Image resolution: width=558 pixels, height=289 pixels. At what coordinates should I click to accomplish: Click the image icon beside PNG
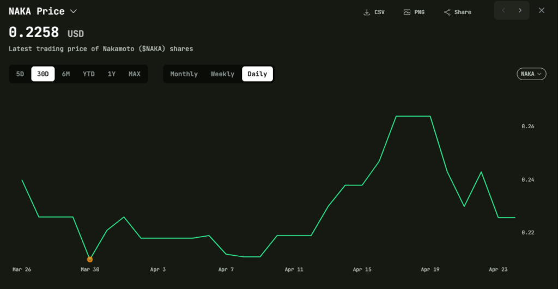pyautogui.click(x=407, y=12)
